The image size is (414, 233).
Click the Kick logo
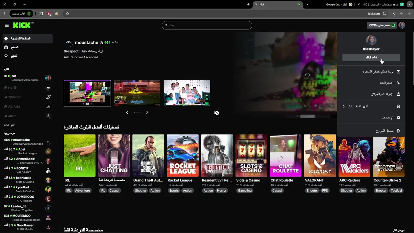click(24, 25)
